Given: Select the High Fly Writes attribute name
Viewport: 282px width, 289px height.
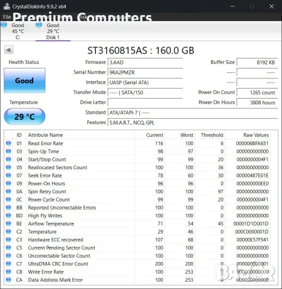Looking at the screenshot, I should click(x=45, y=216).
